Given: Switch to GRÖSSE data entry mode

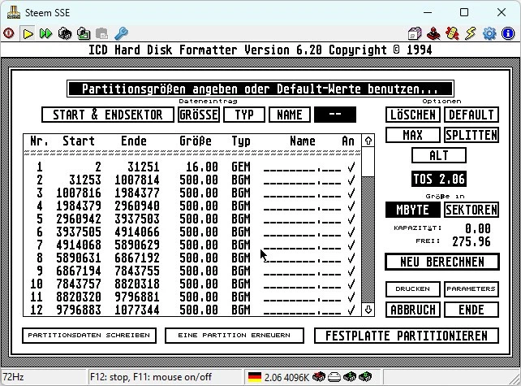Looking at the screenshot, I should [x=199, y=115].
